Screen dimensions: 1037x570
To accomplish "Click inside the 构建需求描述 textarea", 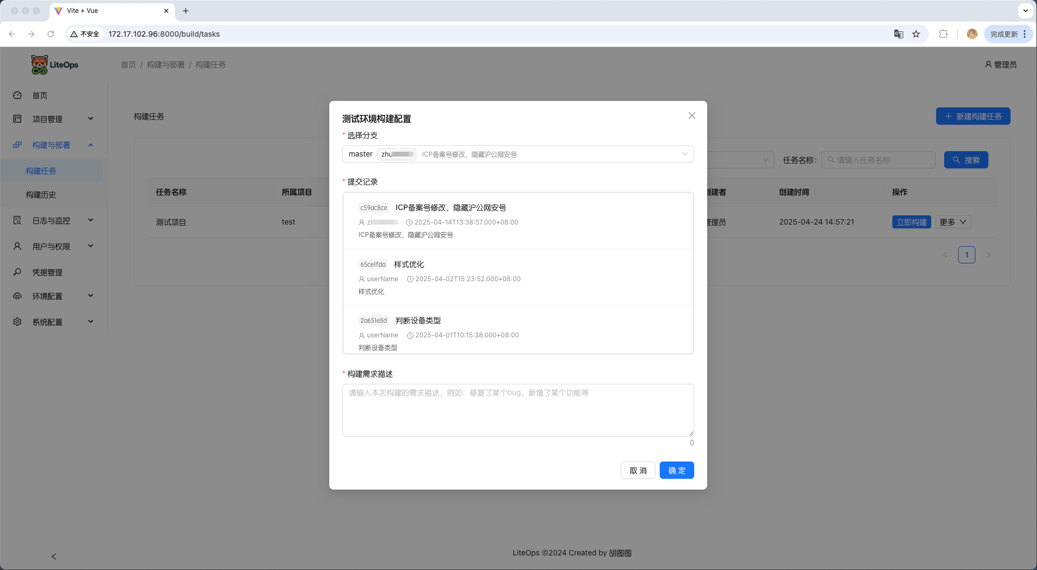I will 518,410.
